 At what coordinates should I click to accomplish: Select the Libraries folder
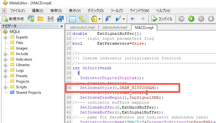click(x=23, y=65)
